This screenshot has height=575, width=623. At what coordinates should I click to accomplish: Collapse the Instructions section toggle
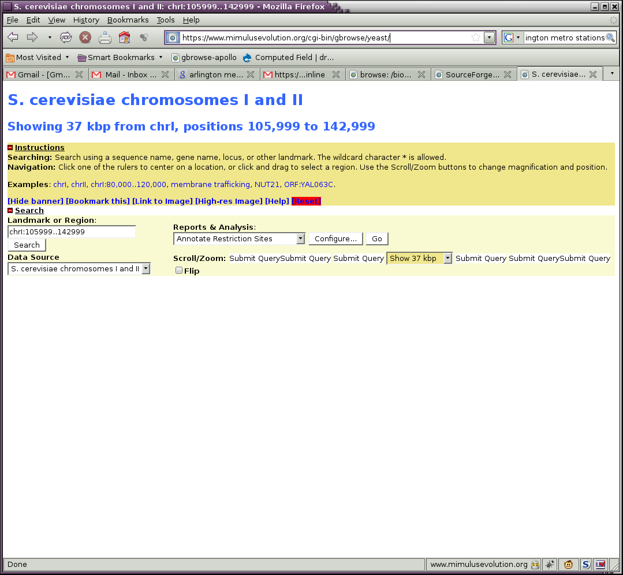pos(10,148)
